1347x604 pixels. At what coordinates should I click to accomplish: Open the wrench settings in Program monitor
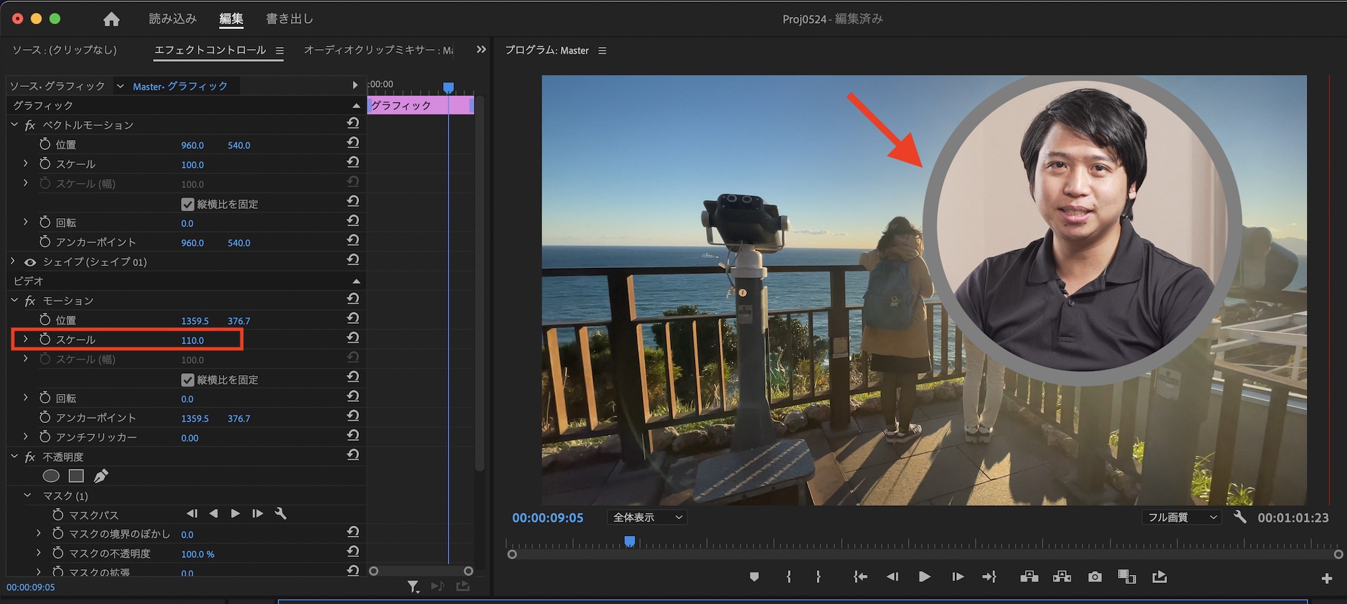(1239, 517)
